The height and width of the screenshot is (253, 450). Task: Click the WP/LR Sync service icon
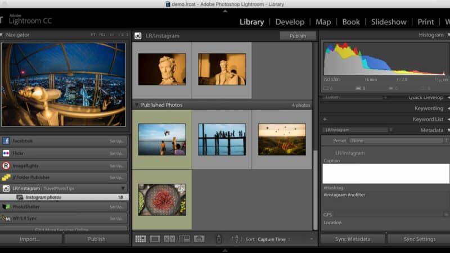6,218
